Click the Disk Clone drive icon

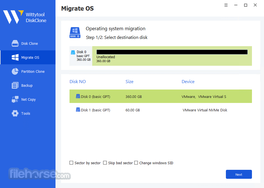15,43
